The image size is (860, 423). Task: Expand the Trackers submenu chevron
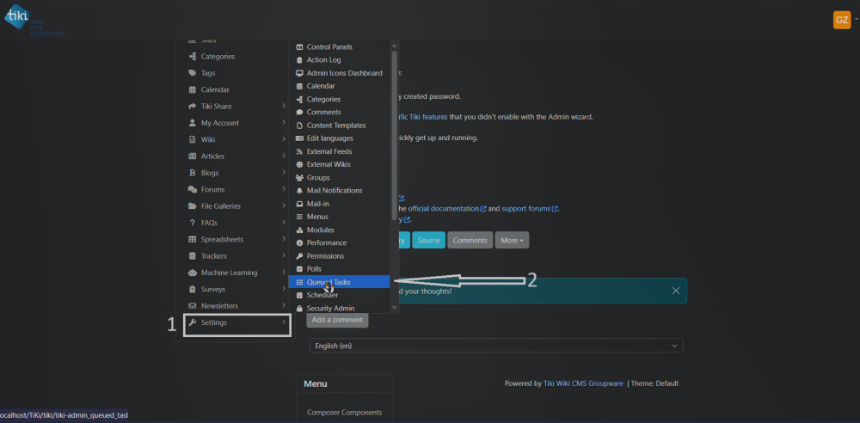pyautogui.click(x=284, y=255)
